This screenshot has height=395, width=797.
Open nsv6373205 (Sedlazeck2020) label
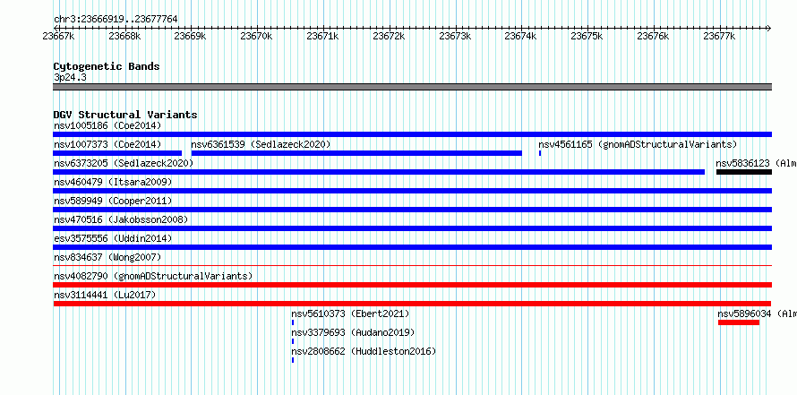click(x=124, y=163)
